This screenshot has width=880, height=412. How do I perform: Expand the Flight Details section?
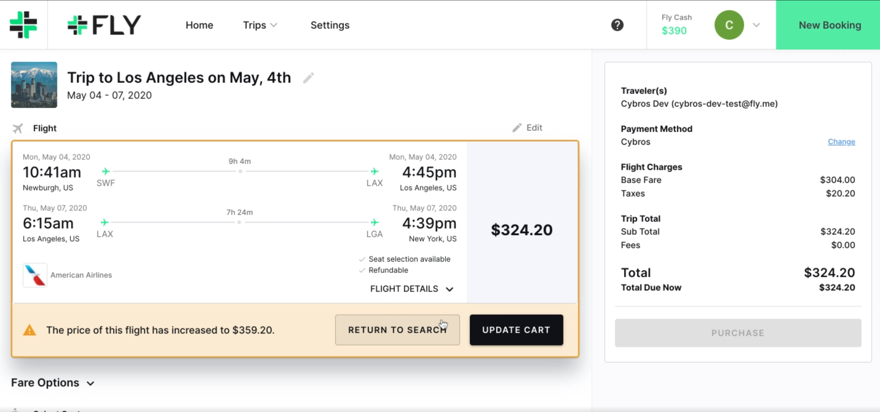[412, 289]
